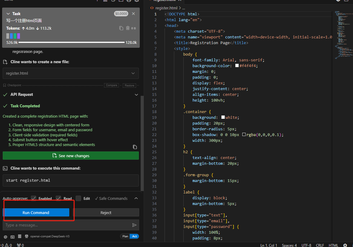Viewport: 353px width, 247px height.
Task: Click the register.html breadcrumb
Action: [x=166, y=8]
